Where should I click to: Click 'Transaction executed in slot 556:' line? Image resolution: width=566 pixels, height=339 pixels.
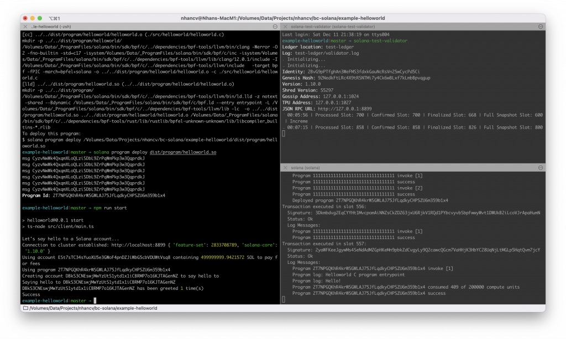click(324, 206)
